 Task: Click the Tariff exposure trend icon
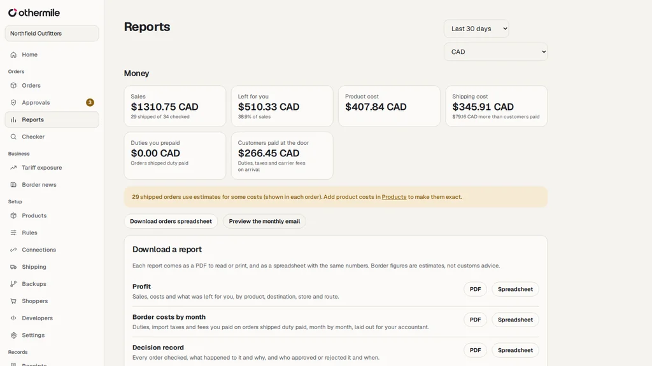coord(13,168)
